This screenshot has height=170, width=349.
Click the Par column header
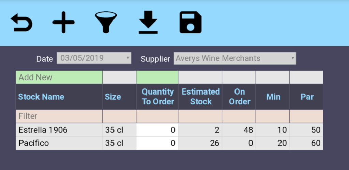[x=307, y=97]
